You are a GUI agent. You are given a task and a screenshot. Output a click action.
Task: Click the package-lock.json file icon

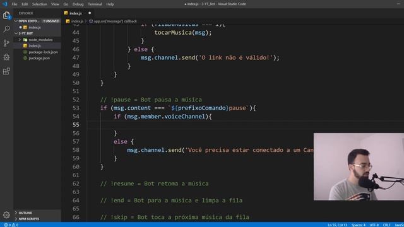point(25,52)
